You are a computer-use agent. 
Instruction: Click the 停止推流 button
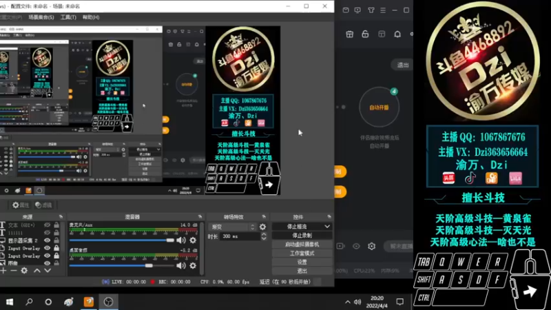click(x=297, y=227)
